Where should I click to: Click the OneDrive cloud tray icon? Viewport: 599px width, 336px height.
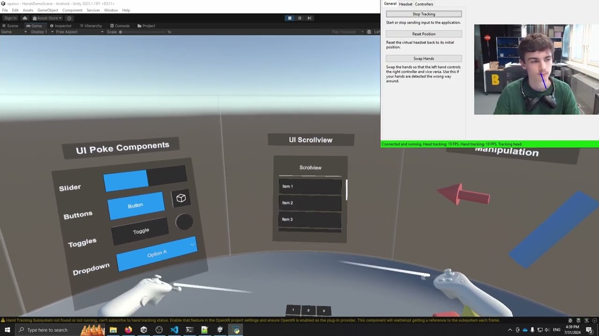tap(525, 330)
